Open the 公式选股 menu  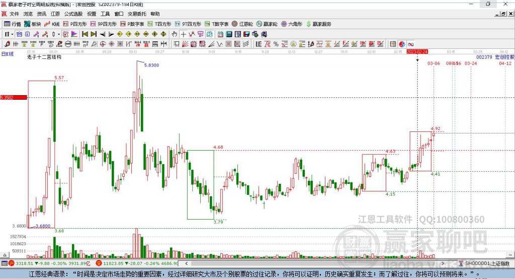[x=73, y=14]
